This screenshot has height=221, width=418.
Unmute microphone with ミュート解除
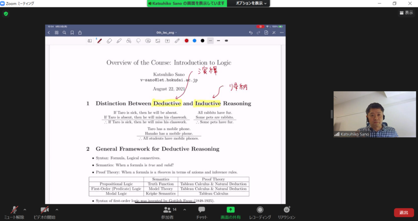(14, 212)
